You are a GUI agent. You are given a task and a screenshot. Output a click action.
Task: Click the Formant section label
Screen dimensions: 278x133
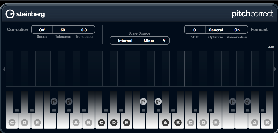point(259,30)
